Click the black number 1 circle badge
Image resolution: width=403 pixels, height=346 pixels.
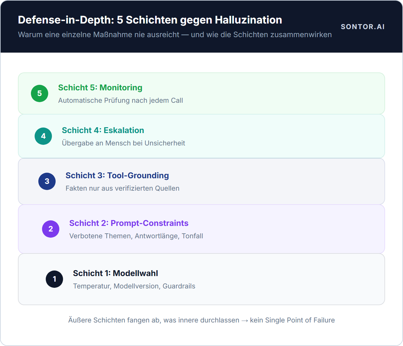coord(54,279)
